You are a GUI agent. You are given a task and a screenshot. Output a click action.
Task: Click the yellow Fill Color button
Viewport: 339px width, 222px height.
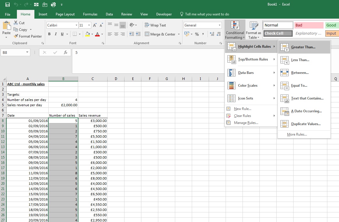coord(87,34)
